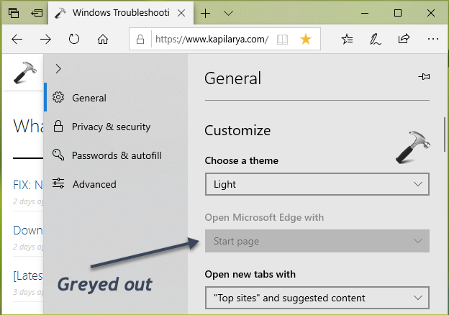Open Privacy & security settings
449x315 pixels.
point(116,127)
